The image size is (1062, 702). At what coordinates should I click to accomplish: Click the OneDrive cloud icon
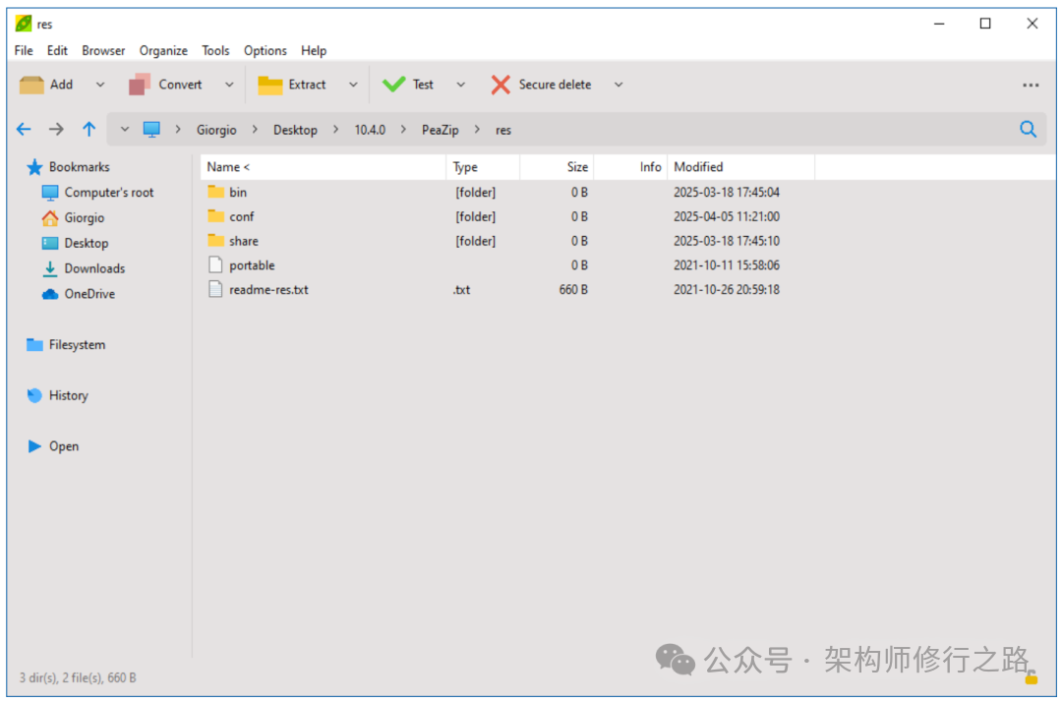coord(50,295)
